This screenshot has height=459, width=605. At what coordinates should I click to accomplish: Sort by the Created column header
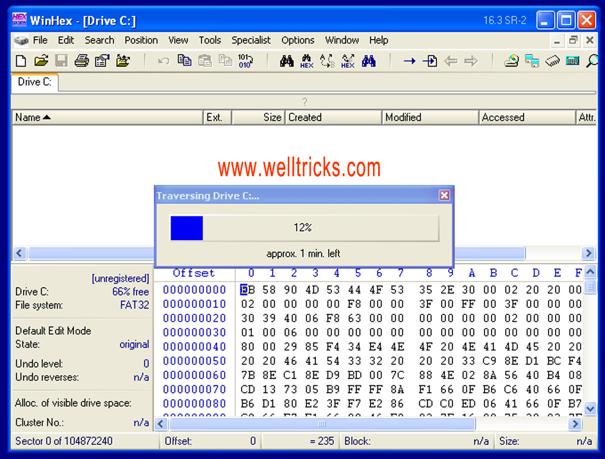tap(333, 117)
